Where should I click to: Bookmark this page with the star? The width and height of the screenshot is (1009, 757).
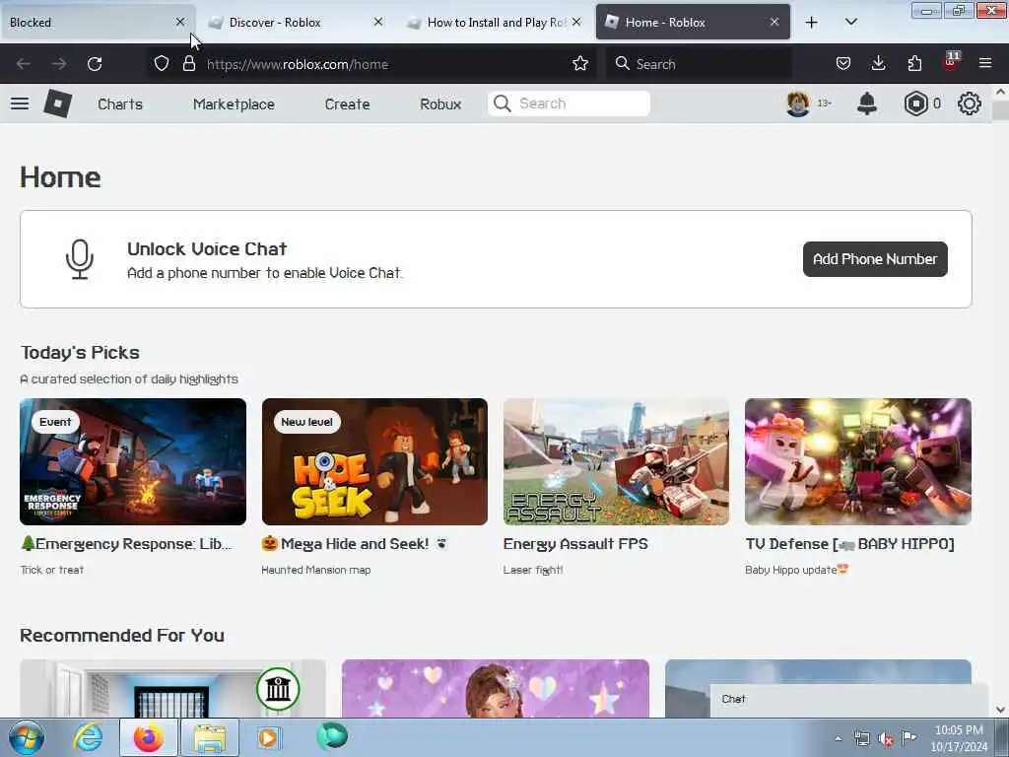(x=580, y=63)
